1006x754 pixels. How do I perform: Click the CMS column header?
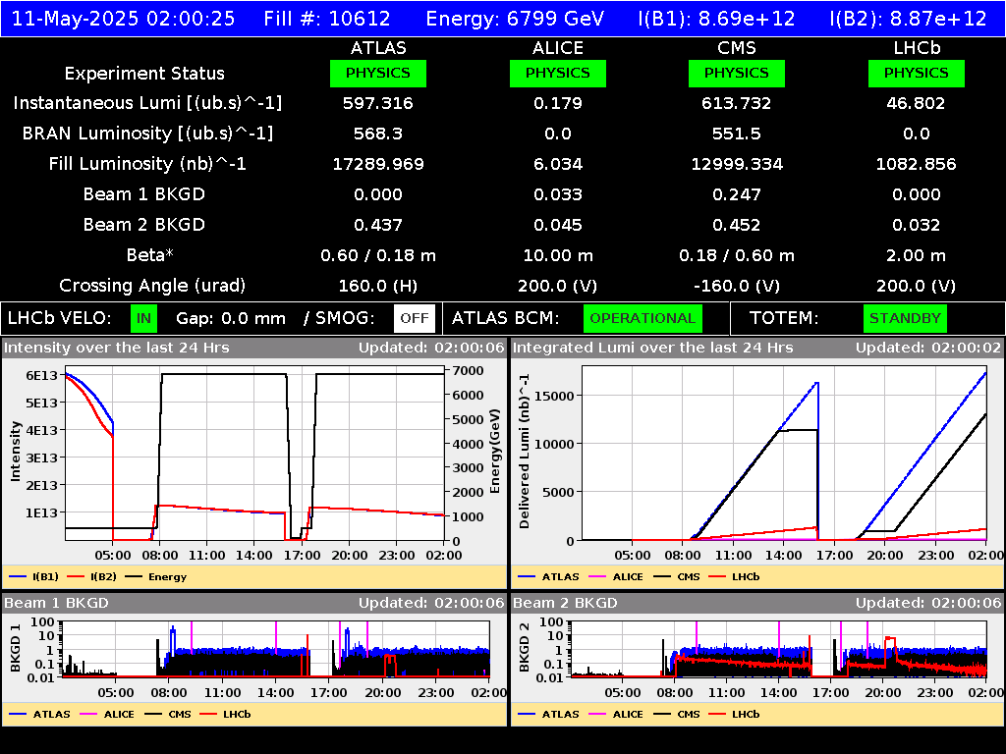point(737,48)
